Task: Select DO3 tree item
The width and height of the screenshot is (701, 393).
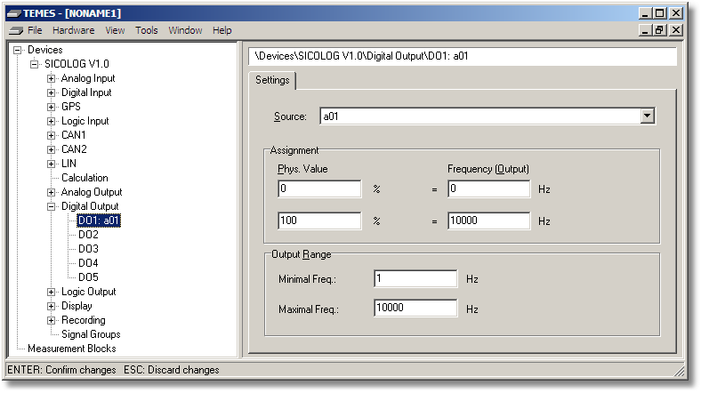Action: pyautogui.click(x=88, y=249)
